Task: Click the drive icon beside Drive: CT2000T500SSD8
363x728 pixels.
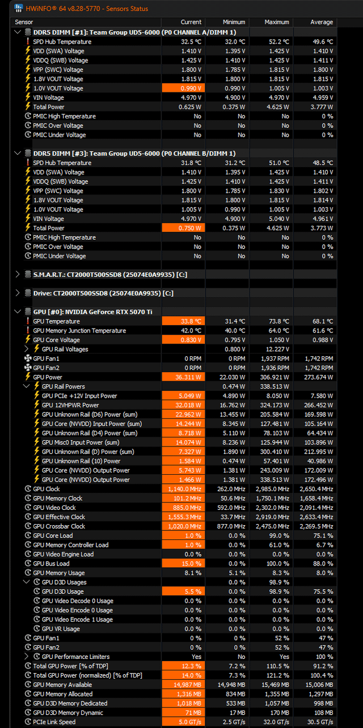Action: (x=28, y=293)
